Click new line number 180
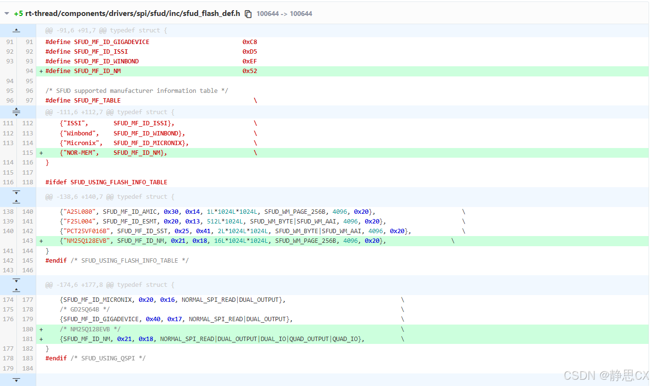This screenshot has width=651, height=386. [x=28, y=329]
